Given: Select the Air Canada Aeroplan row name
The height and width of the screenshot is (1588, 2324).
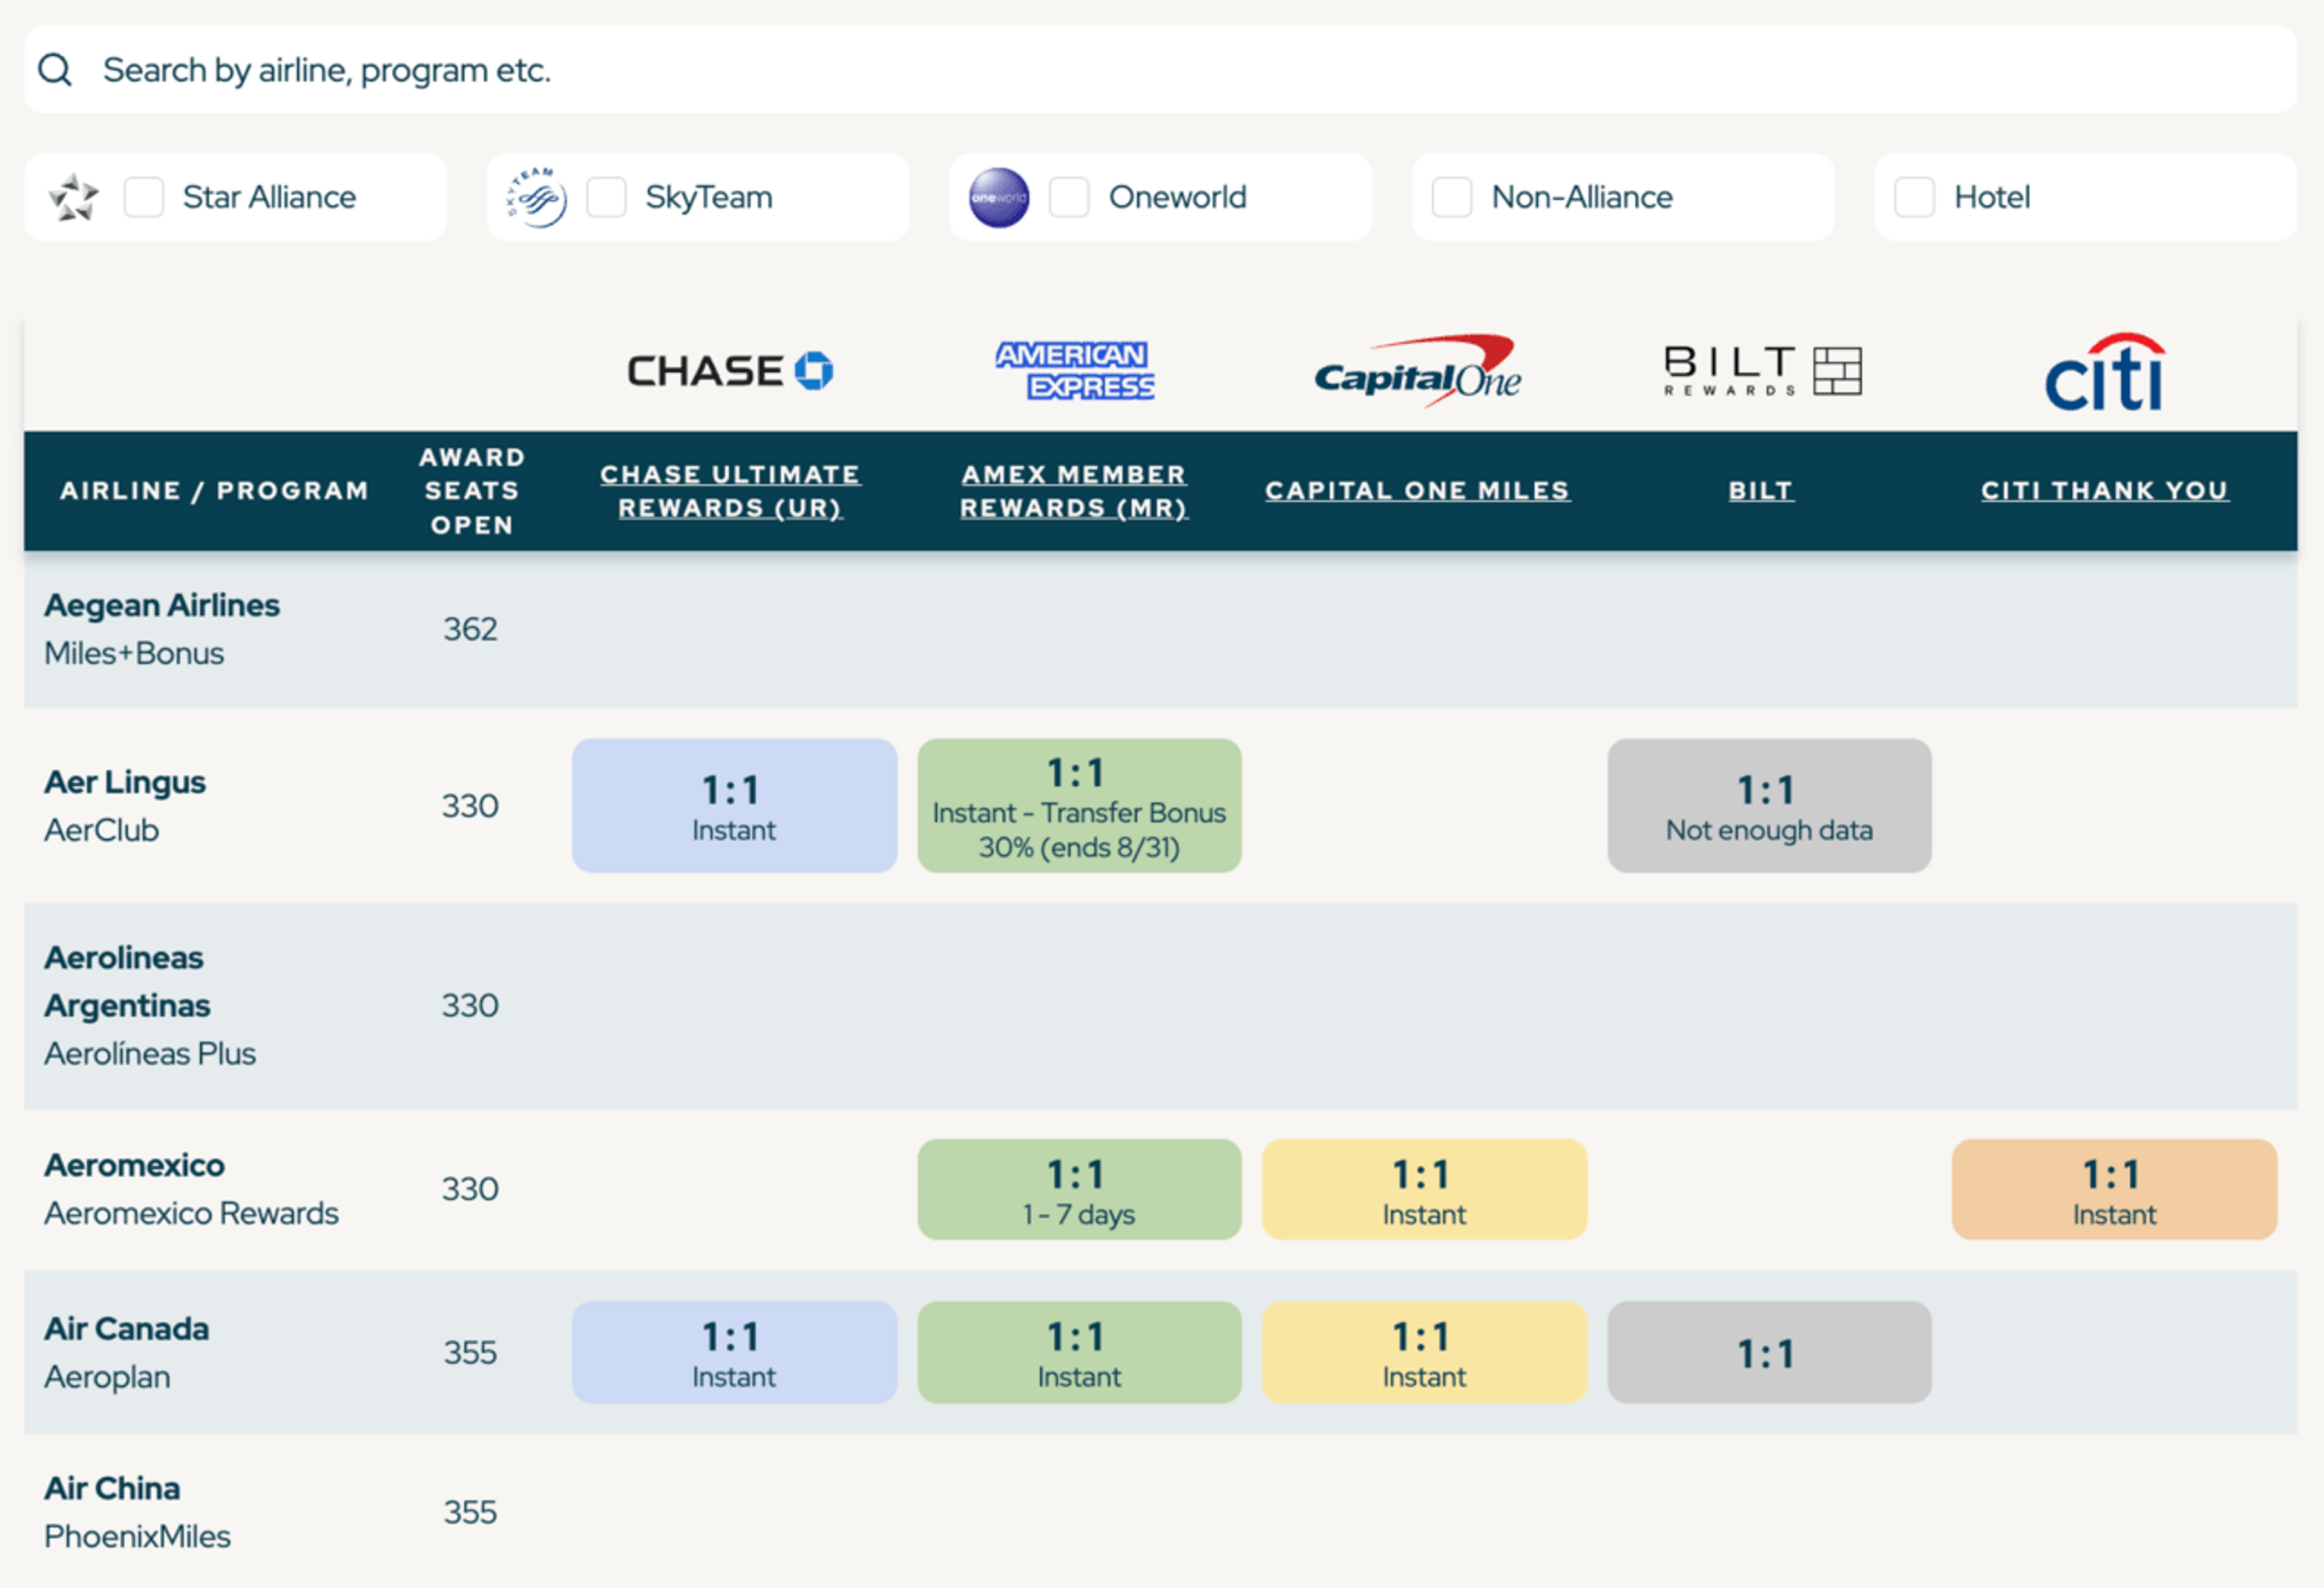Looking at the screenshot, I should click(x=127, y=1352).
